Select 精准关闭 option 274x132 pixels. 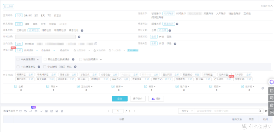point(156,24)
